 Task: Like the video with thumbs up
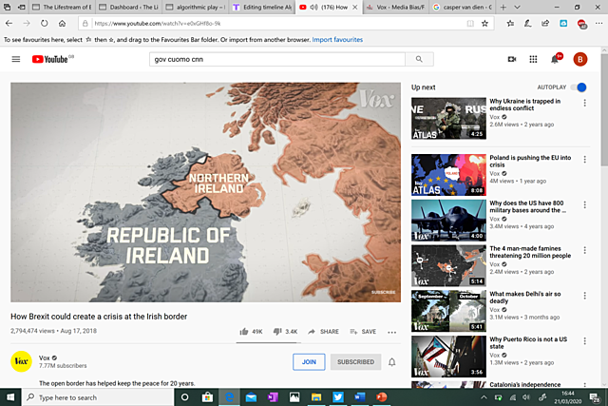244,332
